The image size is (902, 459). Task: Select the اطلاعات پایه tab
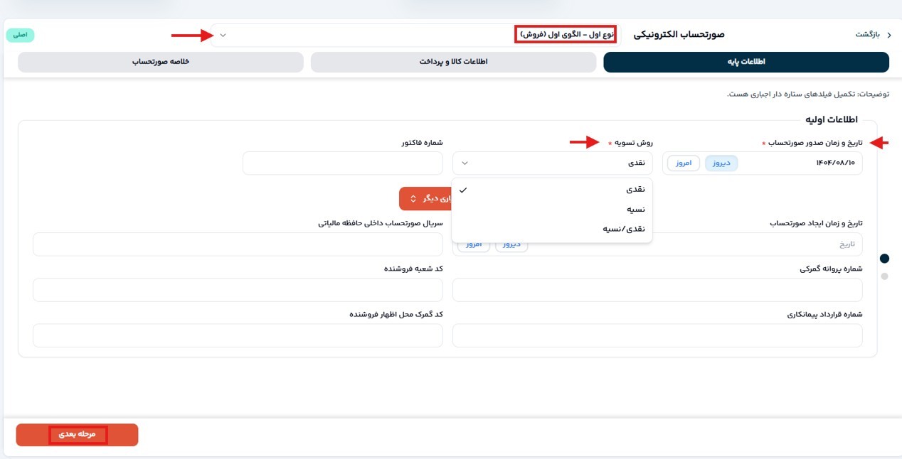tap(746, 63)
